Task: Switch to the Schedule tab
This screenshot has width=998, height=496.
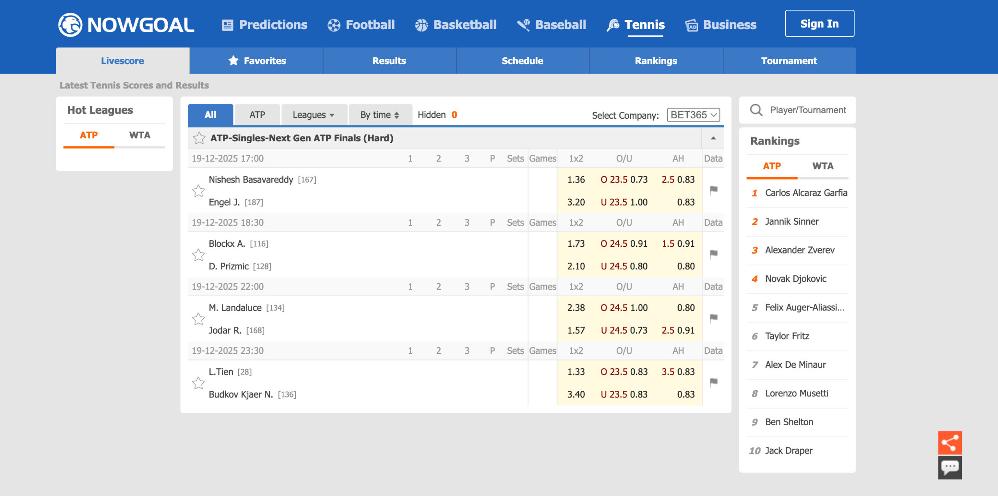Action: coord(522,60)
